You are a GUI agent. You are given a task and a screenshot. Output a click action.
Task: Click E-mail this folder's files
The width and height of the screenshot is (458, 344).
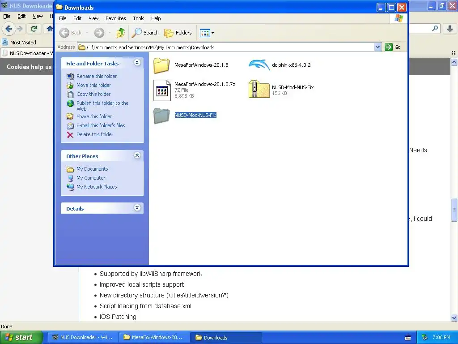tap(101, 125)
